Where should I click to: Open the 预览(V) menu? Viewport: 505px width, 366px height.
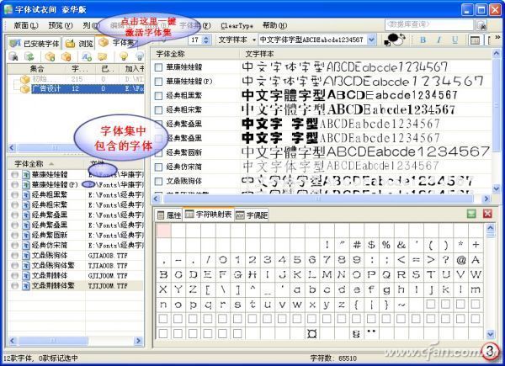pyautogui.click(x=61, y=25)
